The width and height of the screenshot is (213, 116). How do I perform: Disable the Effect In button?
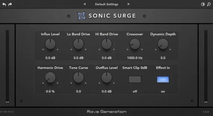point(163,79)
